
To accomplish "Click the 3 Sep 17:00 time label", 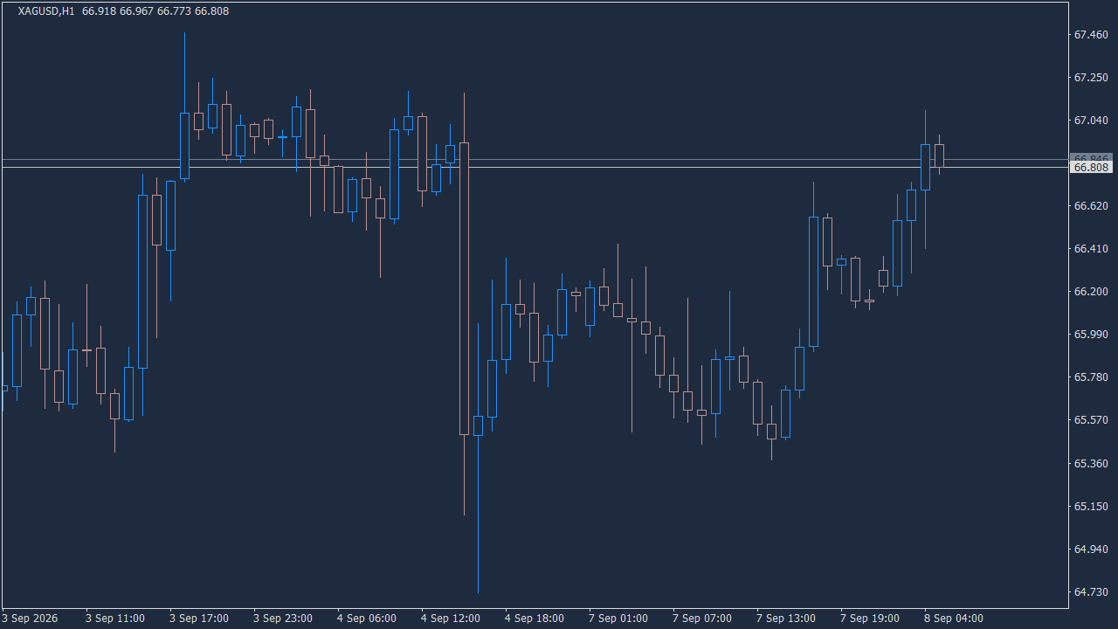I will [x=199, y=619].
